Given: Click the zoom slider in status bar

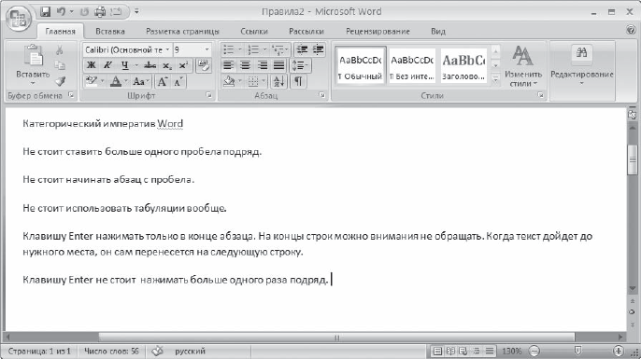Looking at the screenshot, I should pyautogui.click(x=577, y=351).
